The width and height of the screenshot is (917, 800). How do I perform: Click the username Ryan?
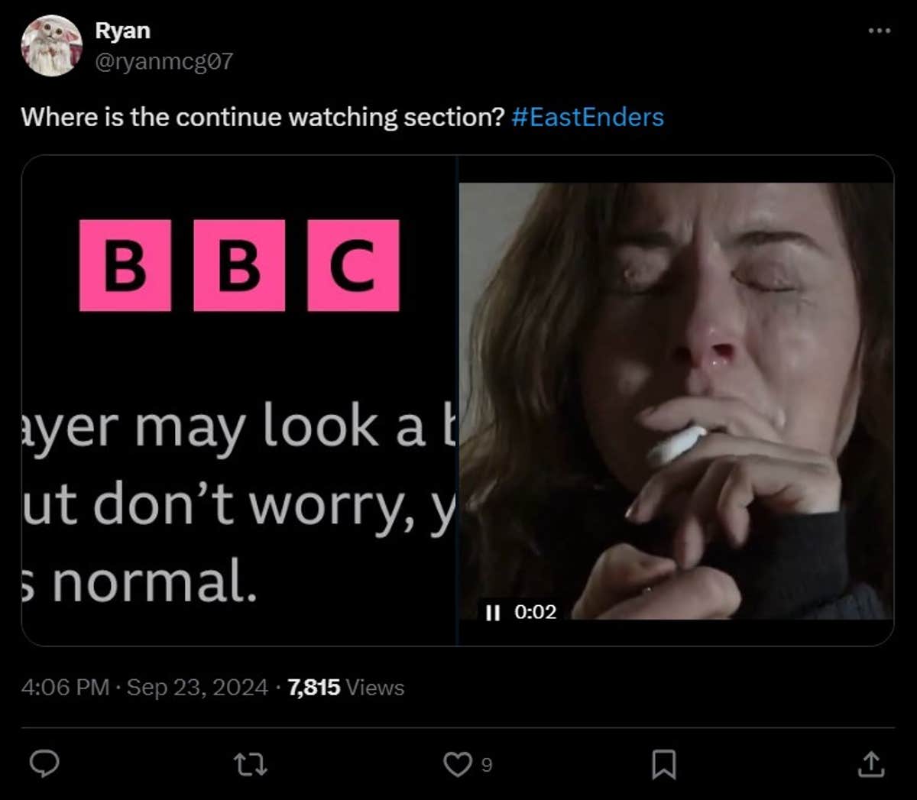122,30
